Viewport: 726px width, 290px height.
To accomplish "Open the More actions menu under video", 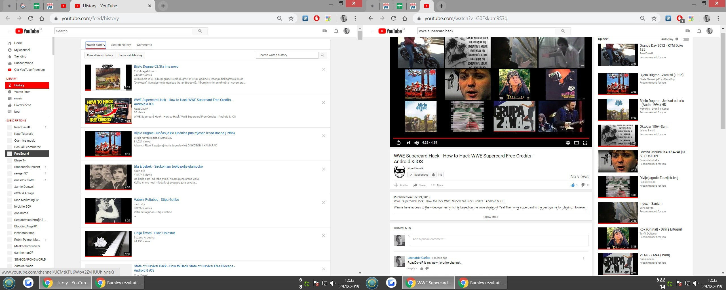I will point(437,185).
